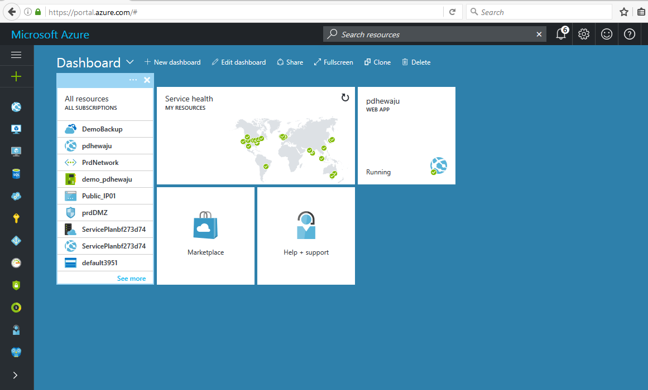Open the notifications bell icon
This screenshot has height=390, width=648.
coord(561,33)
